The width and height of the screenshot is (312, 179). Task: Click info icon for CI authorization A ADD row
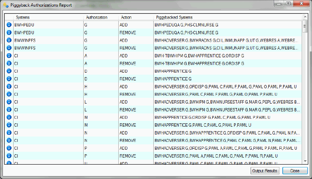tap(9, 56)
